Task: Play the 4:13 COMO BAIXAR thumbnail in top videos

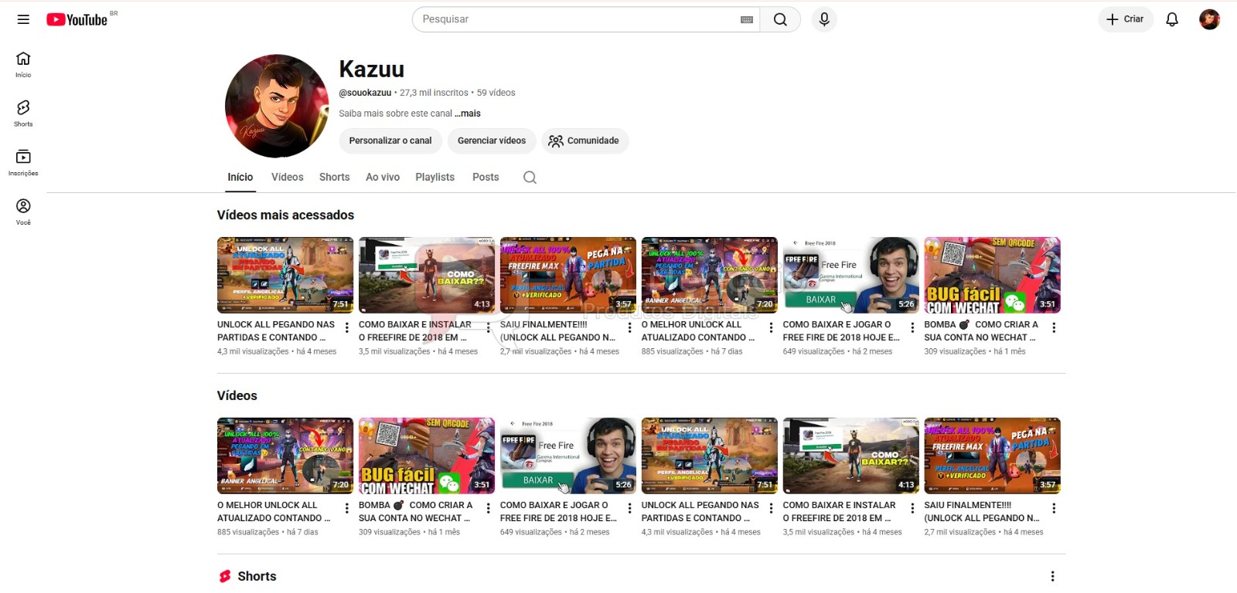Action: click(427, 275)
